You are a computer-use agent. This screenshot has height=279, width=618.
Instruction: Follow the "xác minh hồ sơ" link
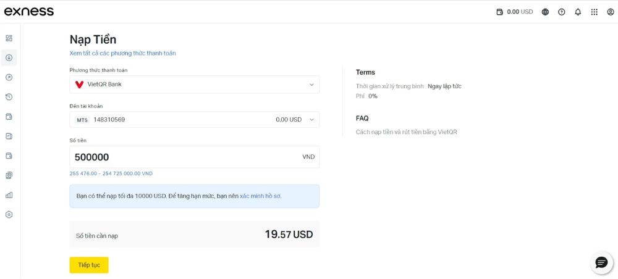(x=260, y=196)
